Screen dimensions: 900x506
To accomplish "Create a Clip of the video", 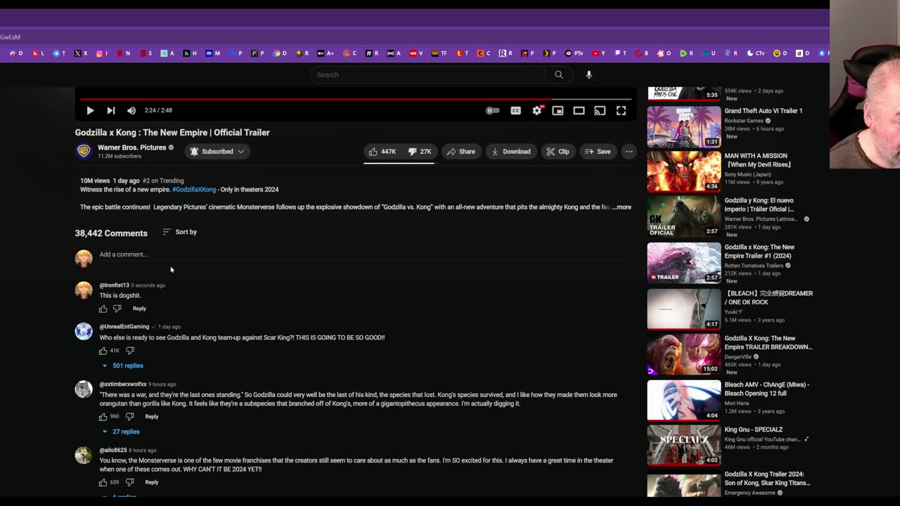I will [558, 151].
